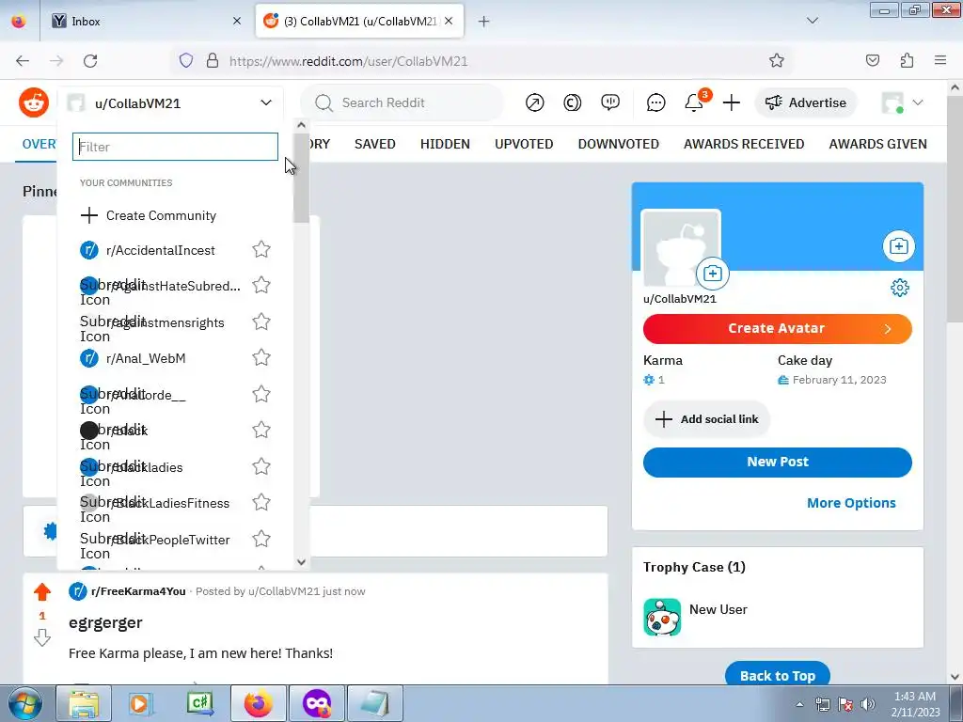Screen dimensions: 963x722
Task: Toggle favorite star for r/Anal_WebM
Action: click(x=261, y=357)
